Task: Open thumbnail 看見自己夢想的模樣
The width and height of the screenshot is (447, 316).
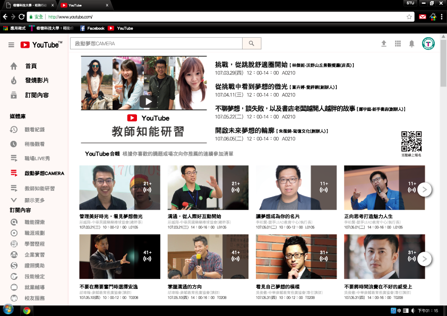Action: click(296, 257)
